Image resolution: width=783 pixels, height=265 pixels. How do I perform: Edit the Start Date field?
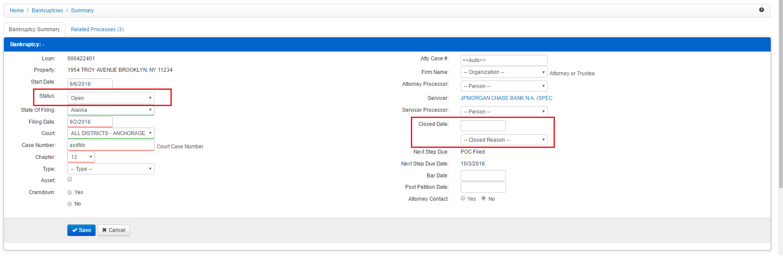90,84
